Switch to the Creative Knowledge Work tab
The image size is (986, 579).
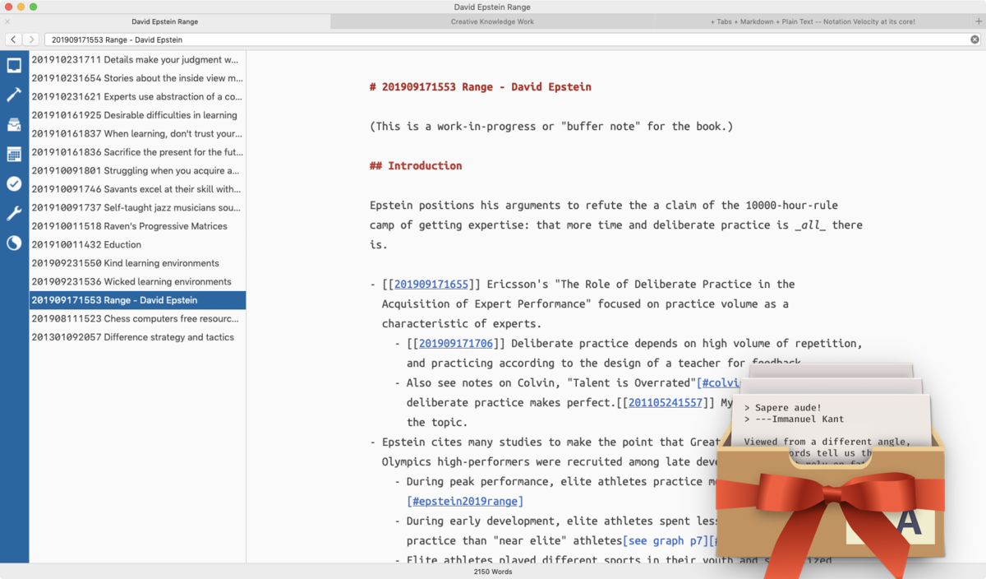pos(492,21)
